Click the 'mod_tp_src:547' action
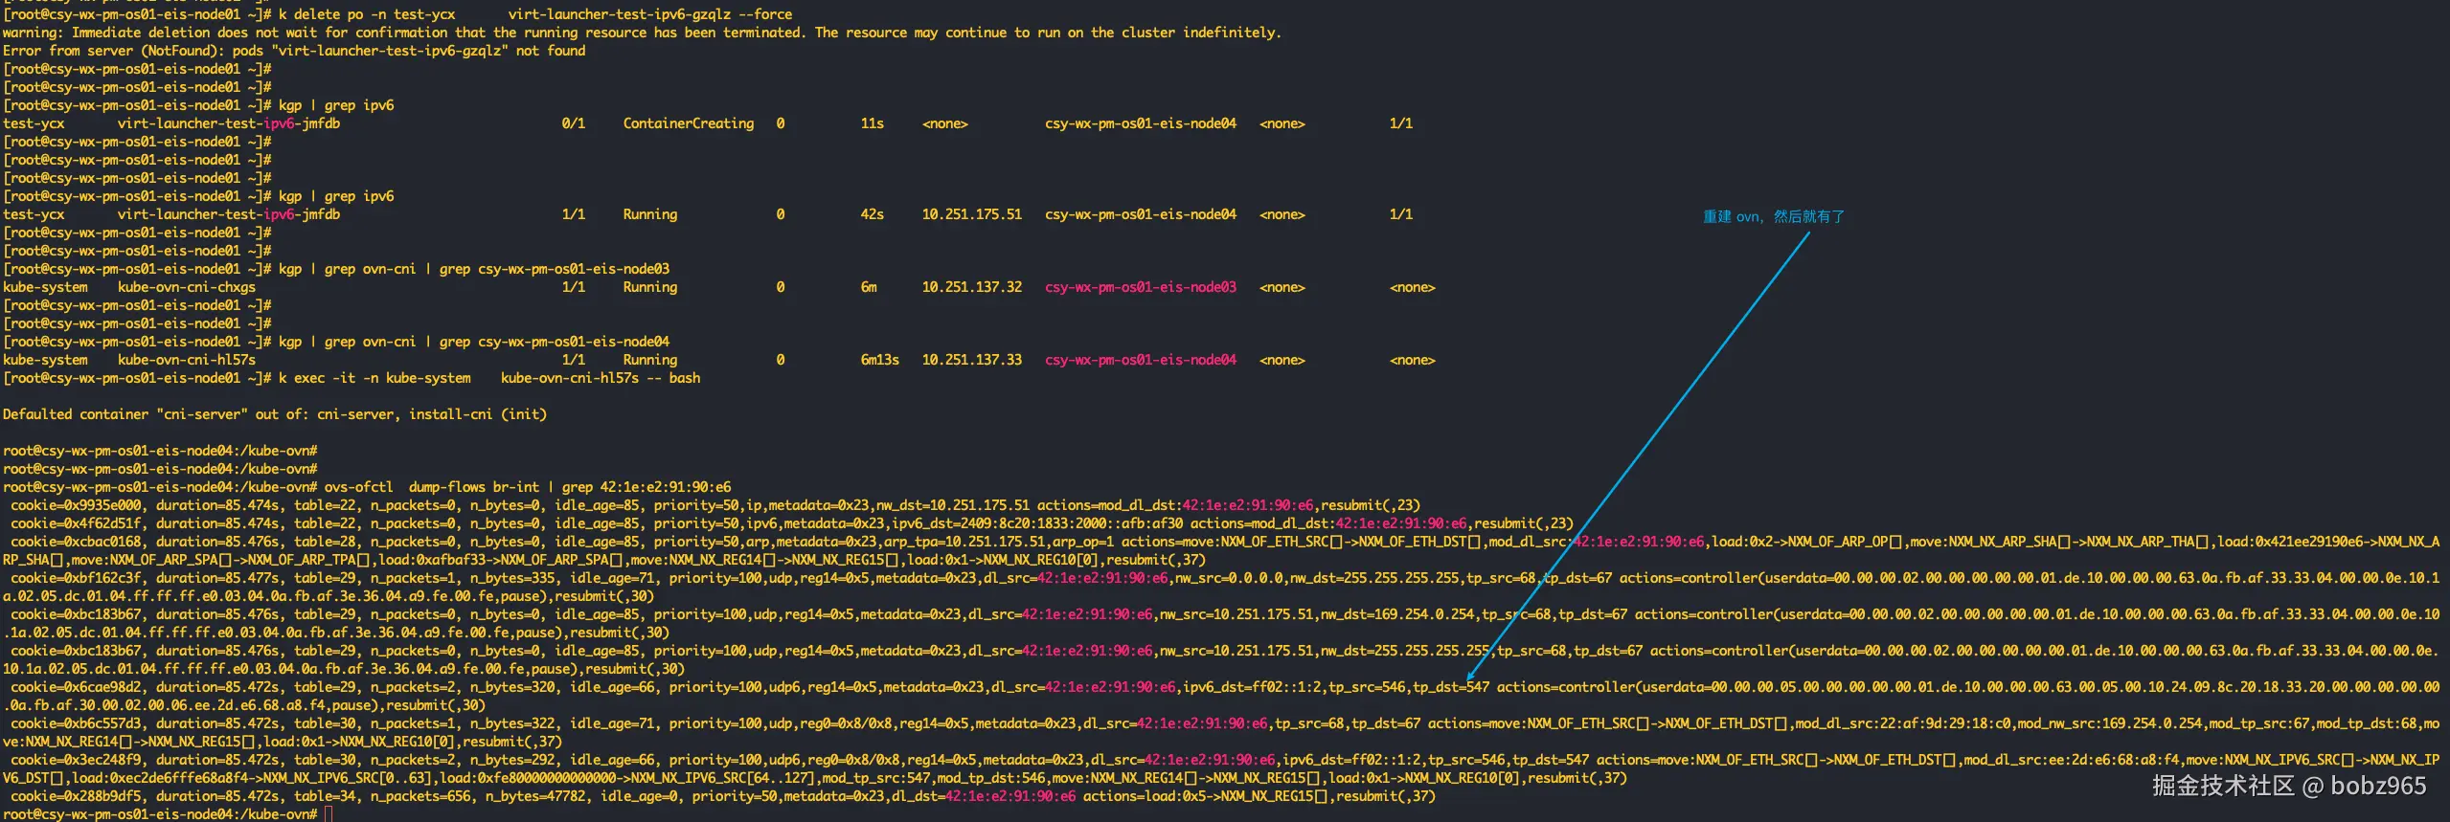2450x822 pixels. pyautogui.click(x=876, y=778)
